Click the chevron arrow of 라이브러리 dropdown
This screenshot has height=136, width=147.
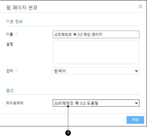coord(136,103)
